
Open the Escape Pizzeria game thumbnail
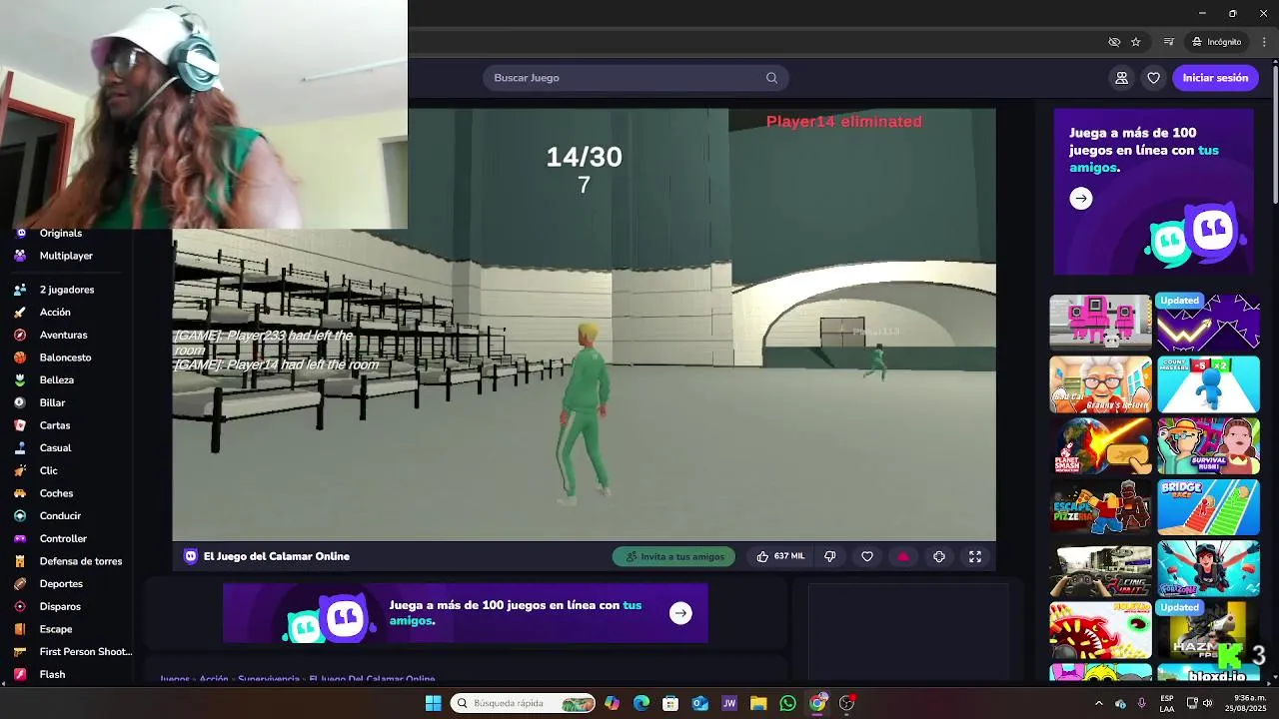[x=1100, y=506]
